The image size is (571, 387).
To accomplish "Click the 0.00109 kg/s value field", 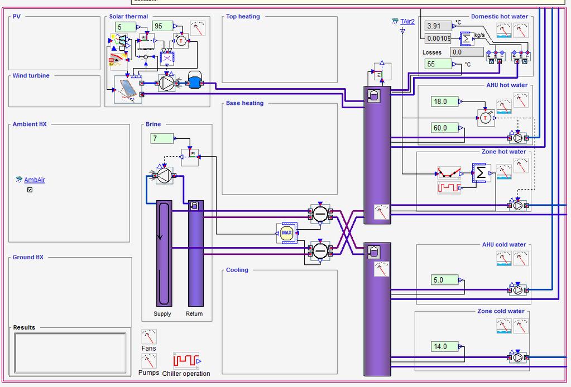I will [x=438, y=38].
